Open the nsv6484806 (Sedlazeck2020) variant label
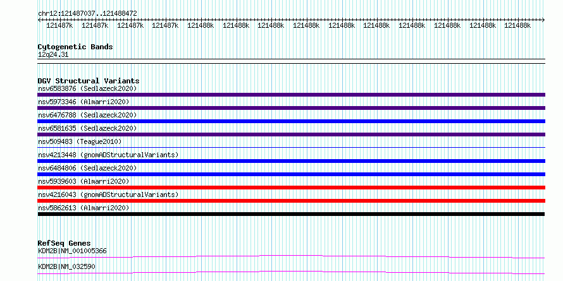This screenshot has height=281, width=563. [x=87, y=168]
